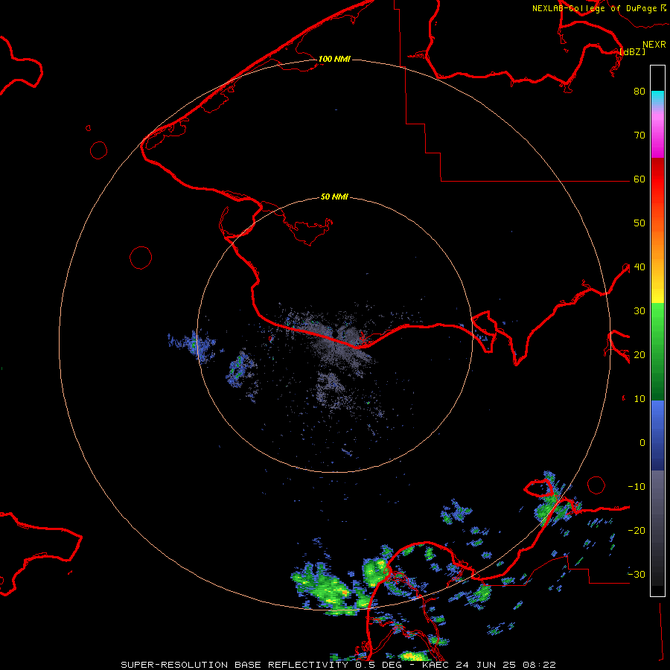Click the -30 value on the dBZ scale
The width and height of the screenshot is (670, 670).
tap(636, 575)
